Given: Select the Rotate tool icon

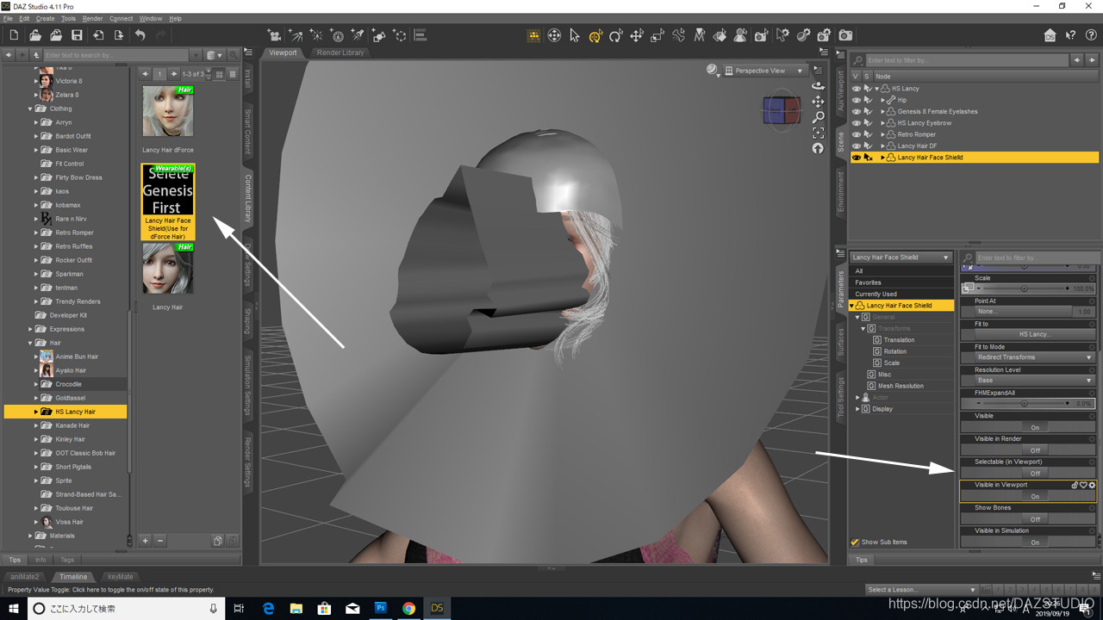Looking at the screenshot, I should coord(615,35).
